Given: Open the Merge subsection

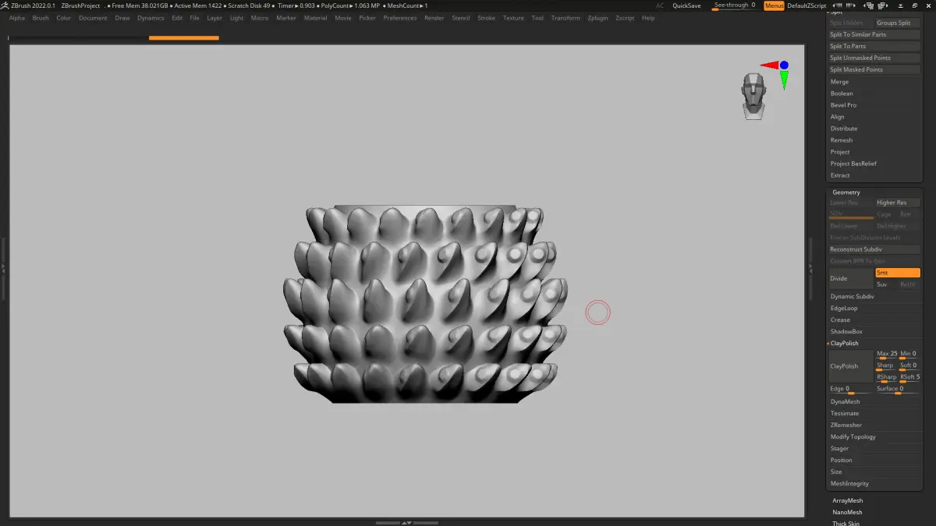Looking at the screenshot, I should pyautogui.click(x=839, y=82).
